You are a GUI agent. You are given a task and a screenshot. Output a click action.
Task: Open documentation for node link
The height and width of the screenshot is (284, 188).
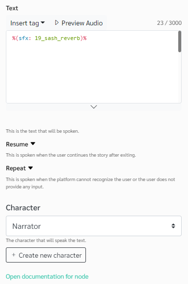[47, 276]
